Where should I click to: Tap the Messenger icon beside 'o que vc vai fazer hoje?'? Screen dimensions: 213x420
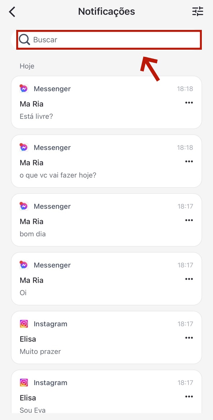tap(23, 147)
